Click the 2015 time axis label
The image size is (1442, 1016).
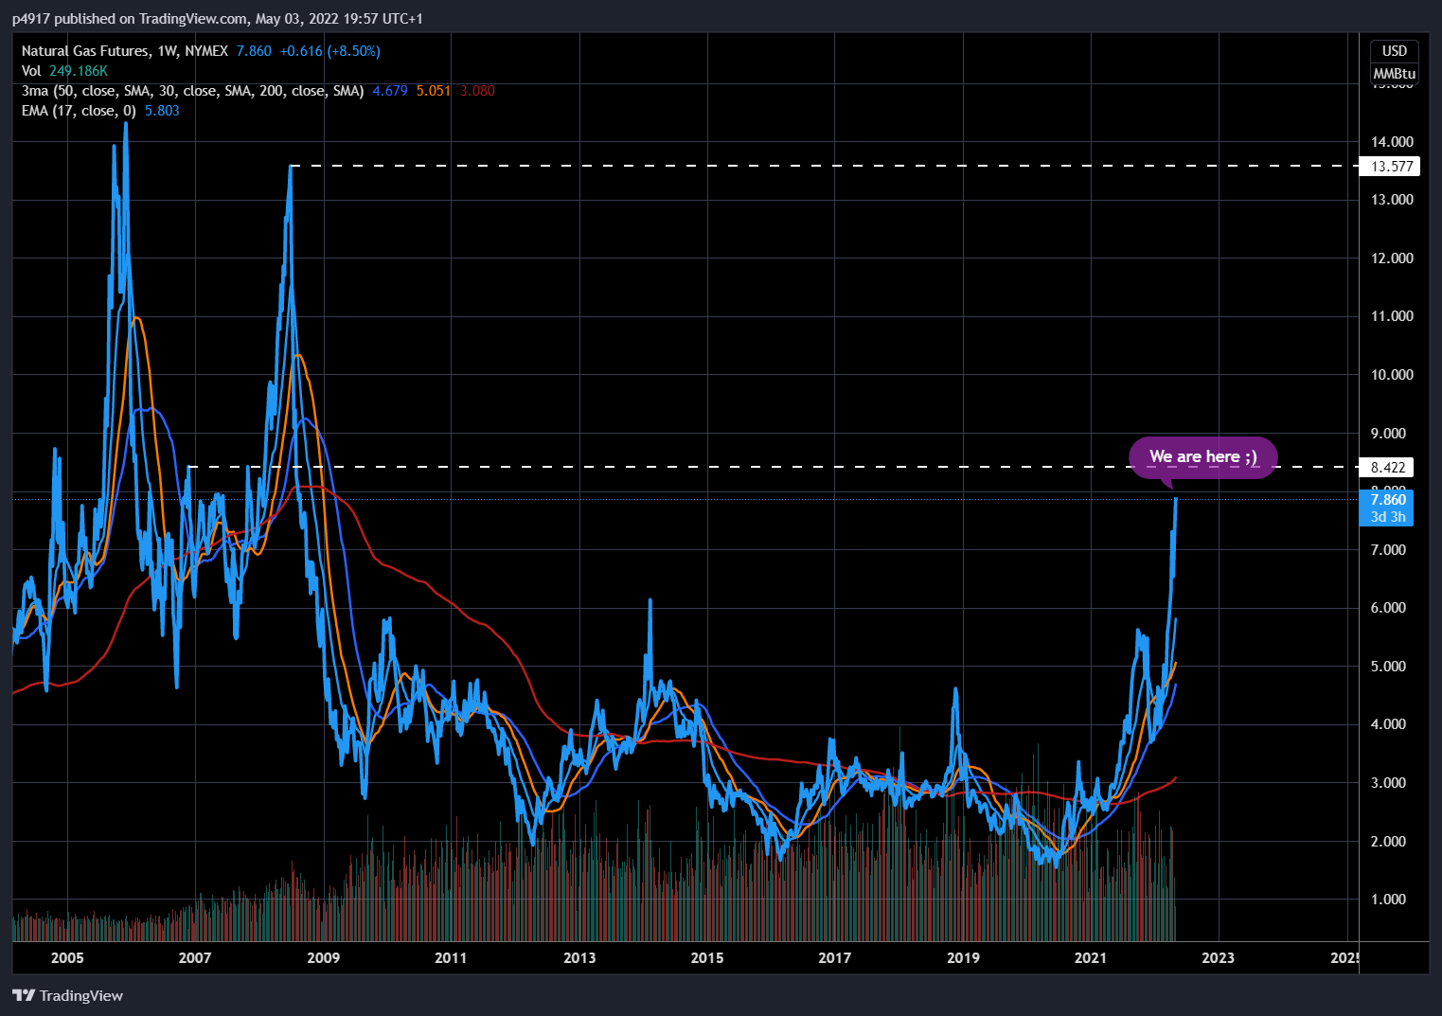[x=707, y=957]
